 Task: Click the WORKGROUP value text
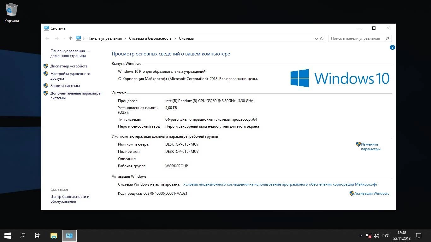pyautogui.click(x=176, y=166)
